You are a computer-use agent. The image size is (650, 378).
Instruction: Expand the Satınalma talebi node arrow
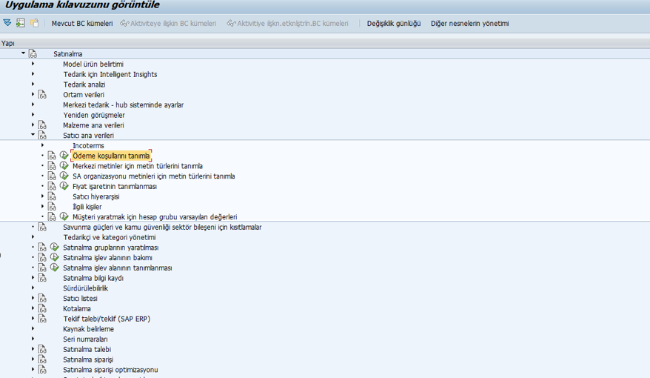pyautogui.click(x=33, y=350)
